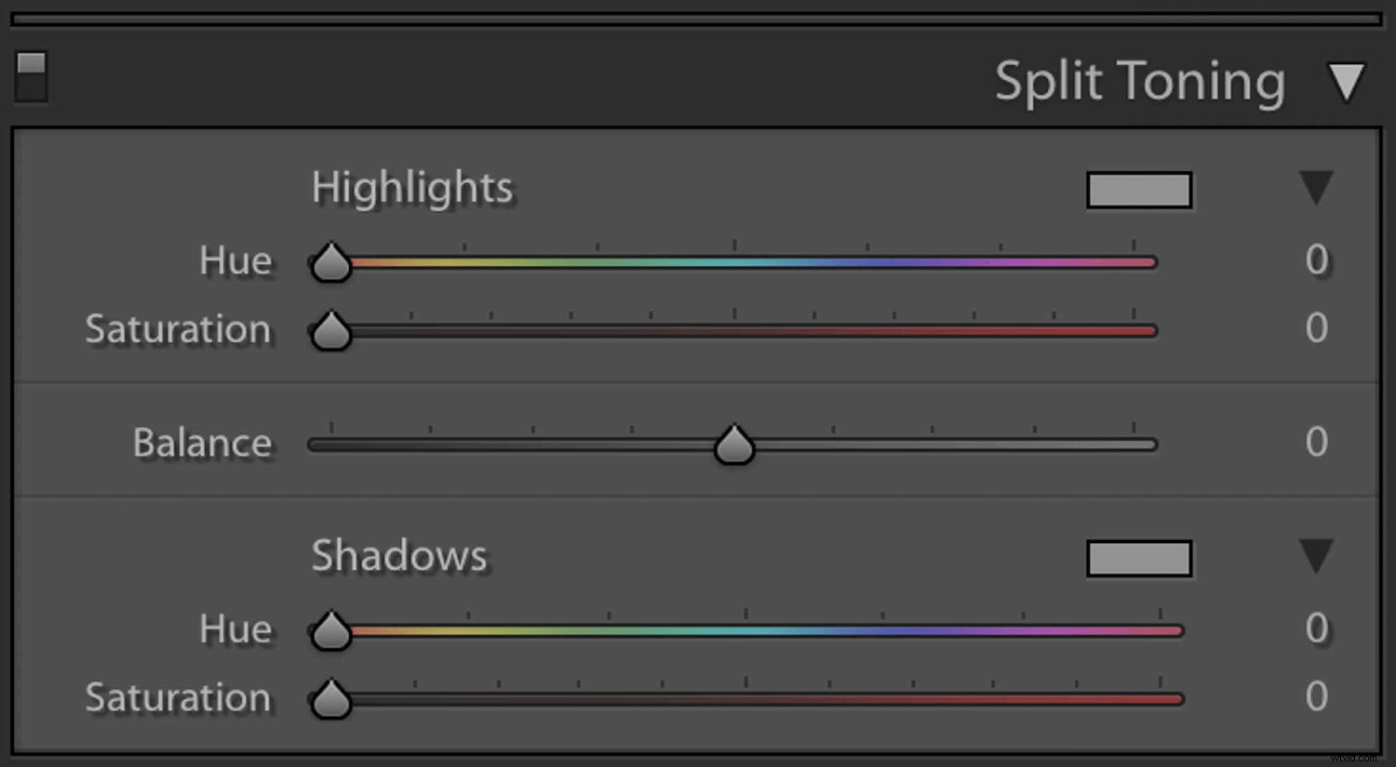Click the Highlights Hue value field
Image resolution: width=1396 pixels, height=767 pixels.
(x=1318, y=261)
